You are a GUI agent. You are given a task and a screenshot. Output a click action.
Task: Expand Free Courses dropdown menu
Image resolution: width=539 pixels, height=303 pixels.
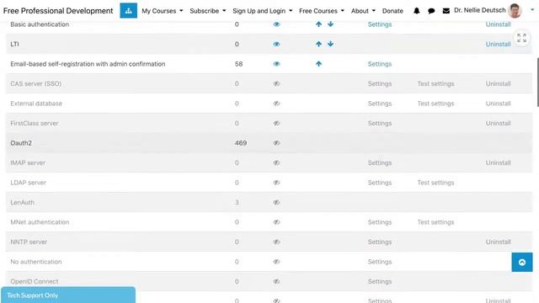(x=322, y=11)
